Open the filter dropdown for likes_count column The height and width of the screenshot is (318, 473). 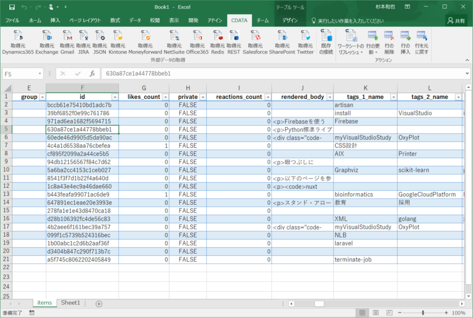pos(165,97)
